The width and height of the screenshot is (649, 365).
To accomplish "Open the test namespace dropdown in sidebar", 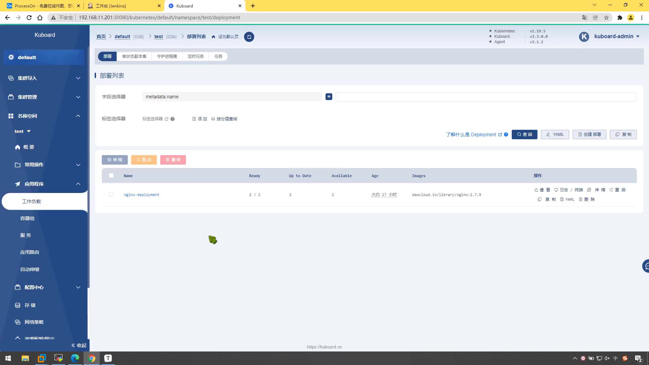I will (22, 131).
